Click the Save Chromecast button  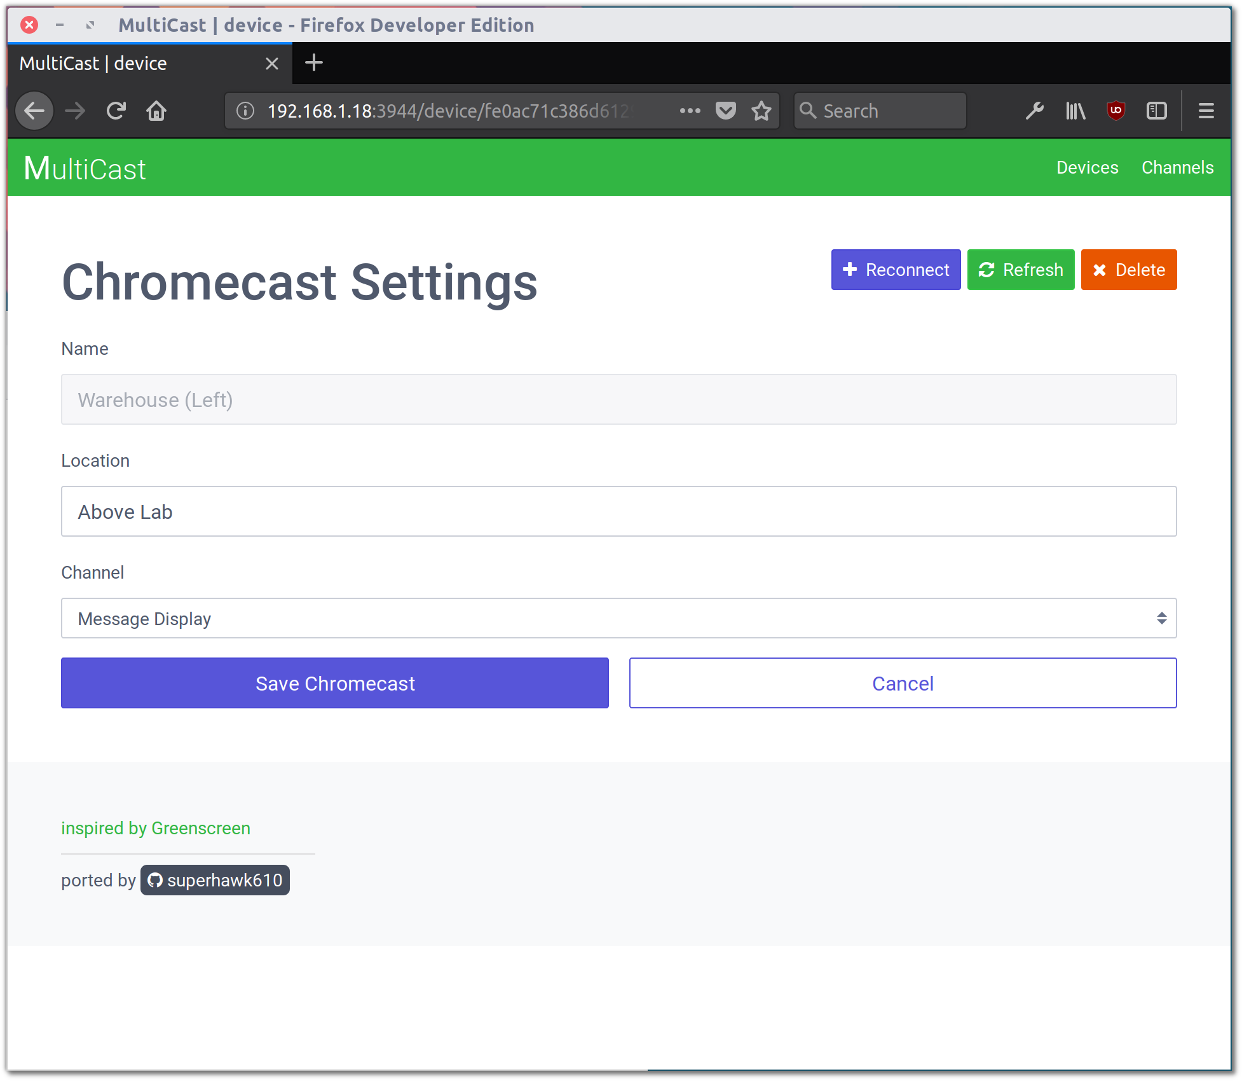click(x=334, y=683)
